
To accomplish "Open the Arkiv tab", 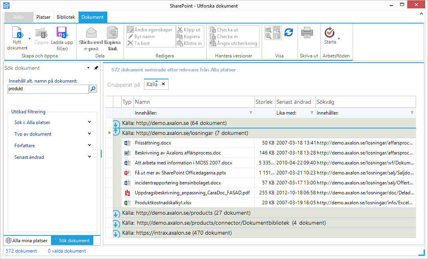I will point(19,17).
